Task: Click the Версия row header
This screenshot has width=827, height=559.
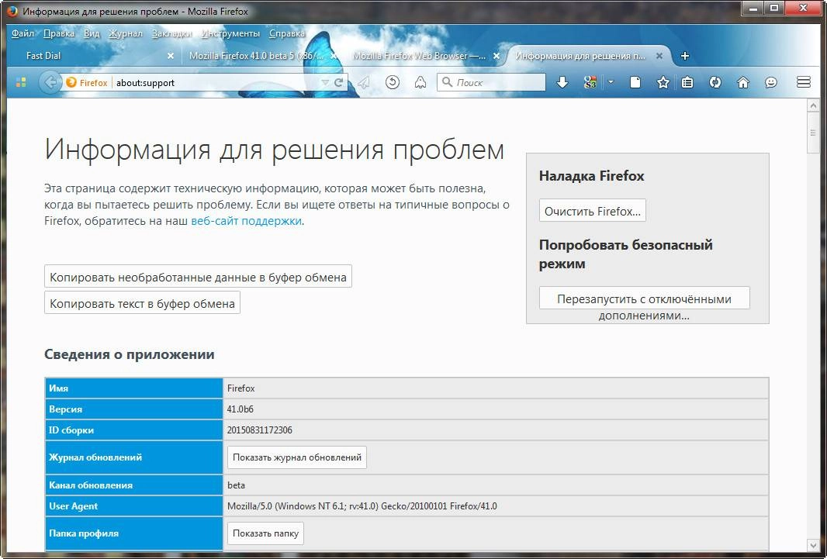Action: [134, 409]
